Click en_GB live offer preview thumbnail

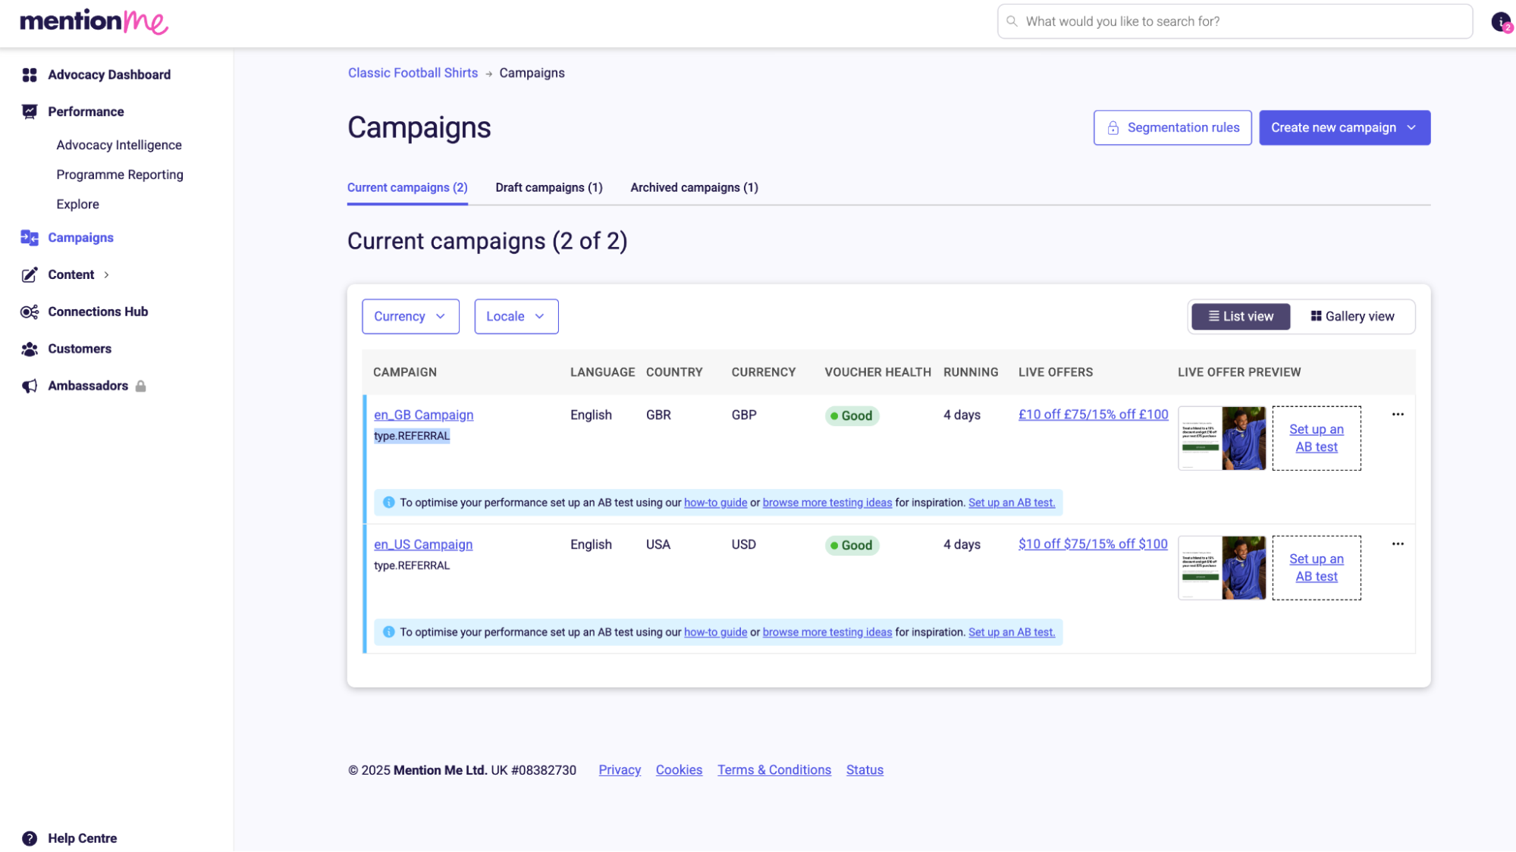[1221, 438]
